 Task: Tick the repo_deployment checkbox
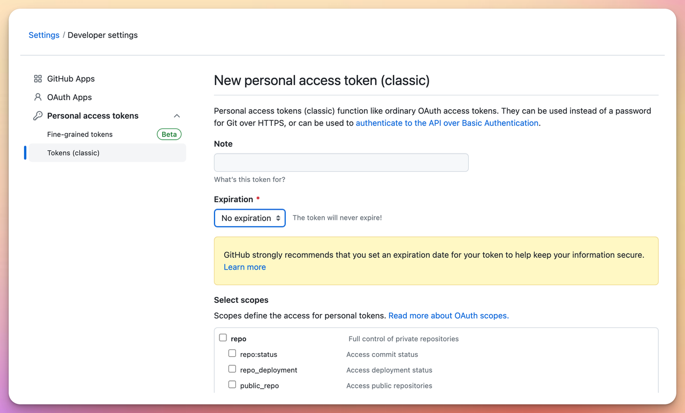[232, 369]
